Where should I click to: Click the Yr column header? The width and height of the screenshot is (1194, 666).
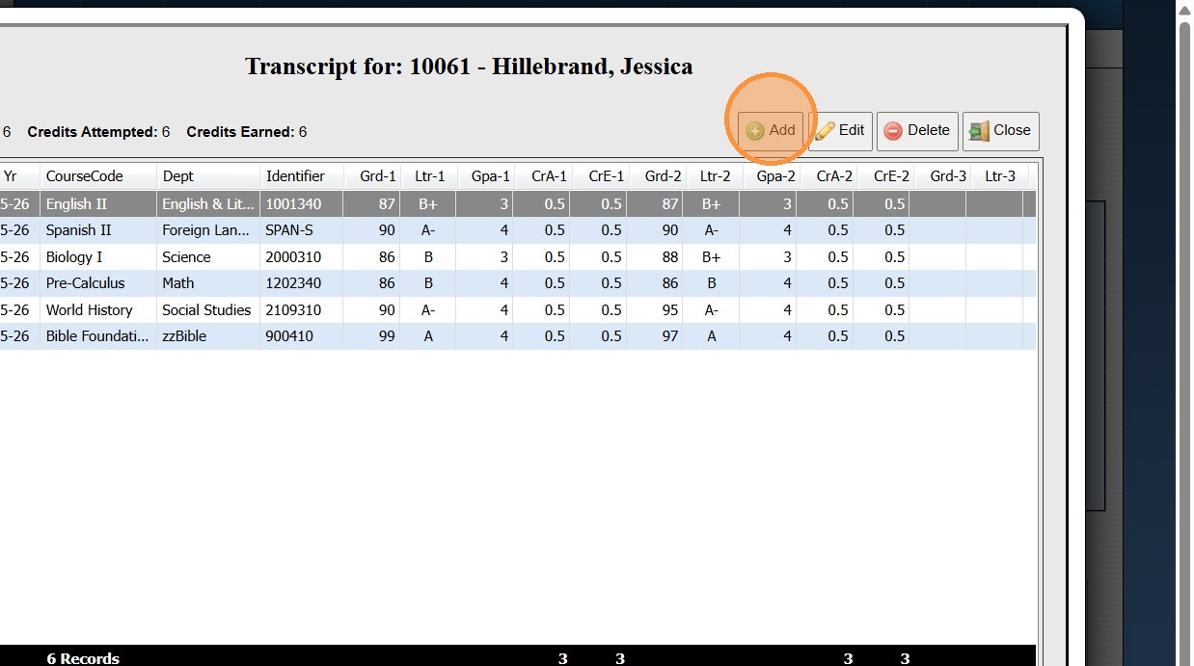pyautogui.click(x=19, y=176)
